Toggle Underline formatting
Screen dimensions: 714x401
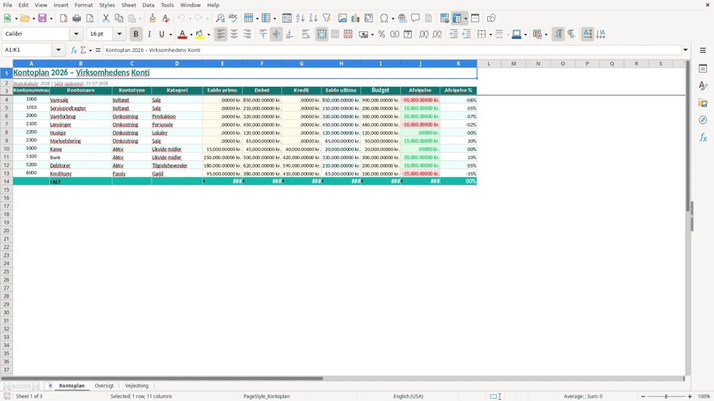tap(161, 34)
